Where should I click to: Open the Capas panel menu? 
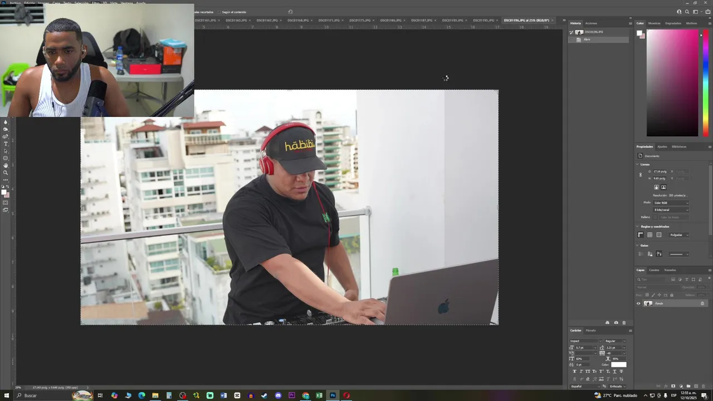click(x=710, y=270)
